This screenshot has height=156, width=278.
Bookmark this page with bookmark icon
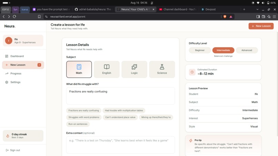coord(39,17)
